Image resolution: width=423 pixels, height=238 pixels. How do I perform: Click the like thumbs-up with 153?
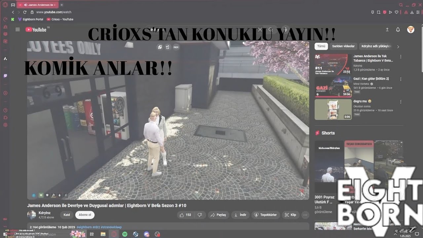point(185,215)
